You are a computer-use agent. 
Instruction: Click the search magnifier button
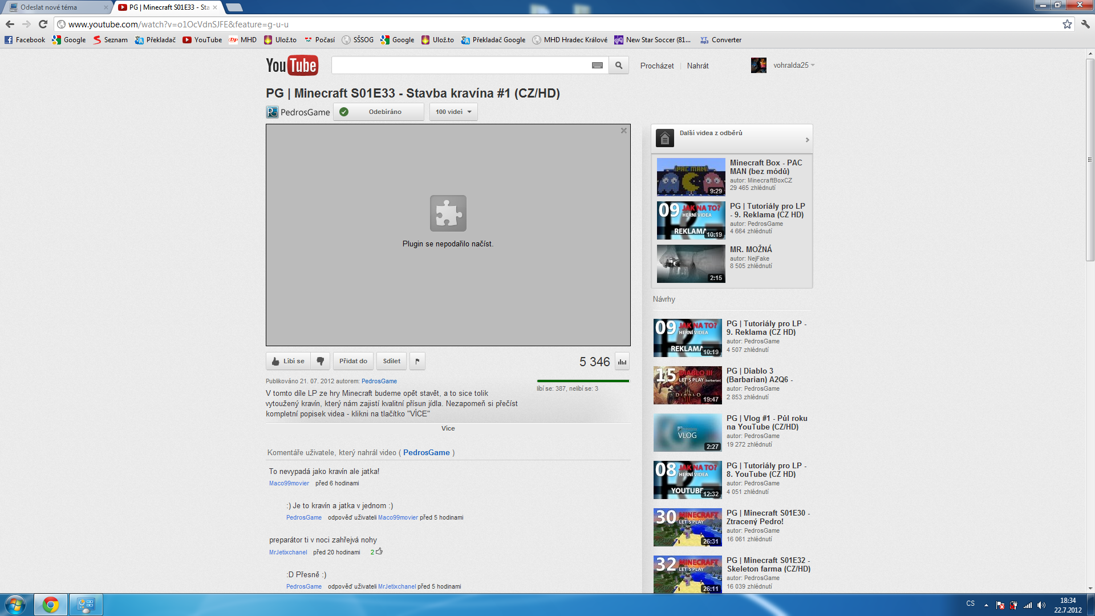pos(619,66)
